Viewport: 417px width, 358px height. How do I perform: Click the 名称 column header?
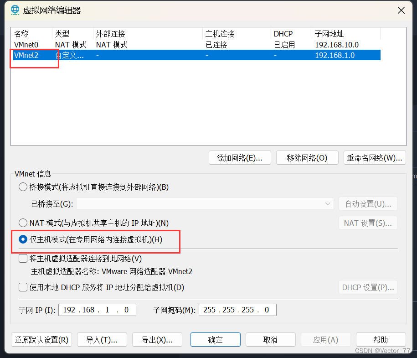pyautogui.click(x=31, y=34)
